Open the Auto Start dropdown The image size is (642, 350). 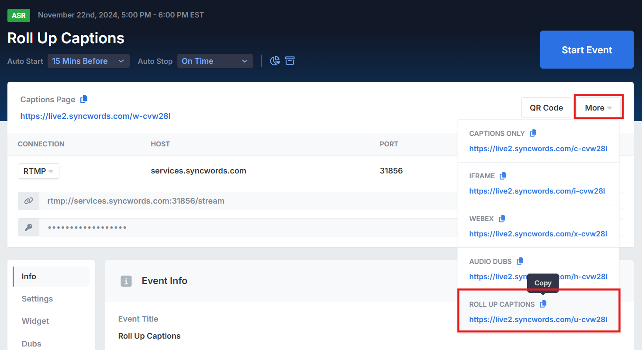88,61
